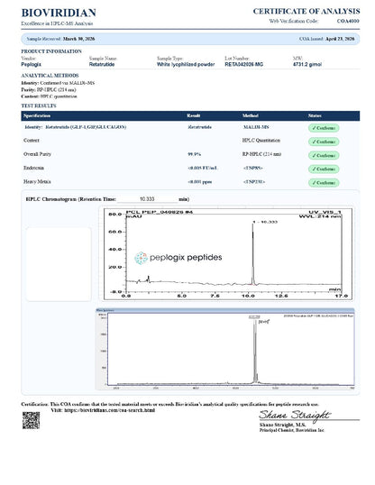Click the Heavy Metals ppm result value
375x485 pixels.
coord(200,182)
